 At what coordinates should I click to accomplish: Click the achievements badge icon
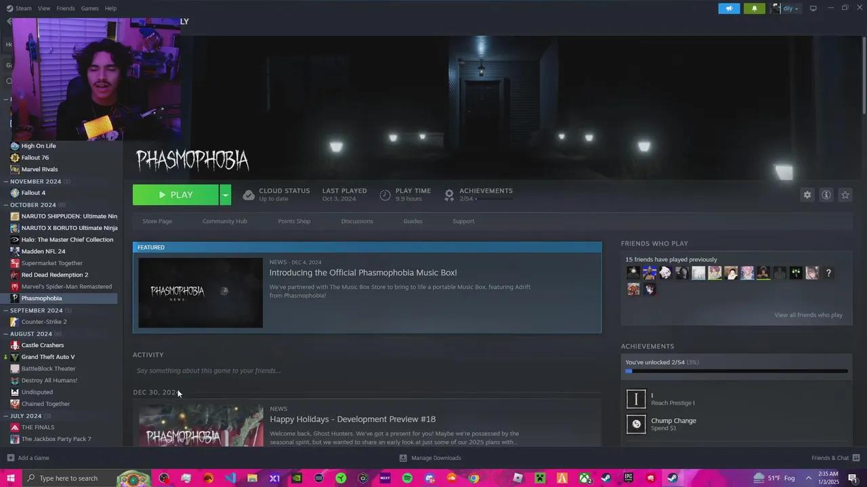(x=448, y=195)
